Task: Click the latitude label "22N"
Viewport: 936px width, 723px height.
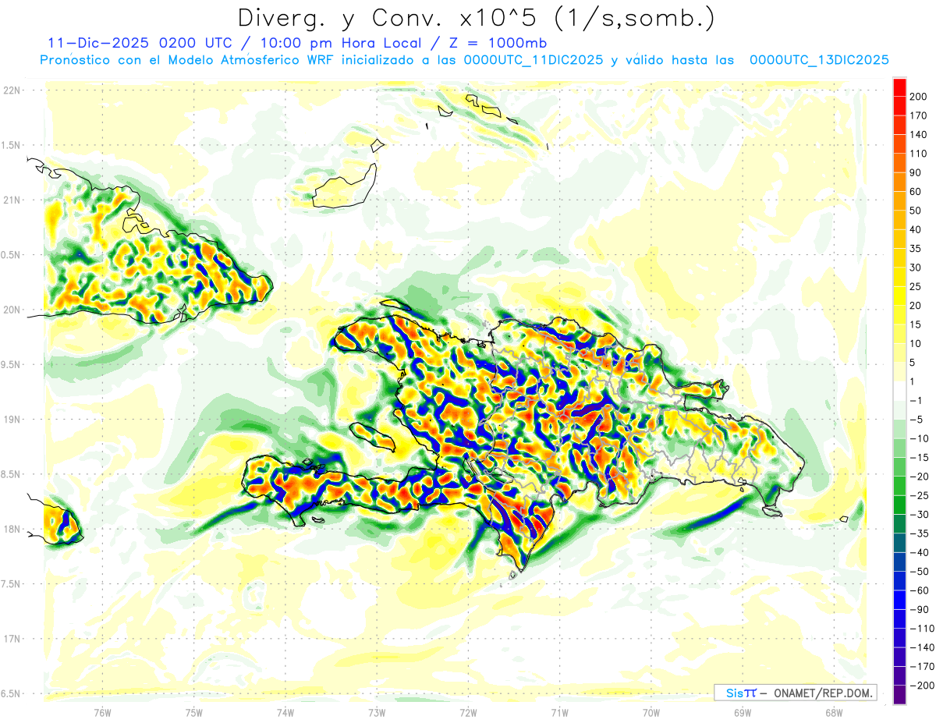Action: click(x=12, y=90)
